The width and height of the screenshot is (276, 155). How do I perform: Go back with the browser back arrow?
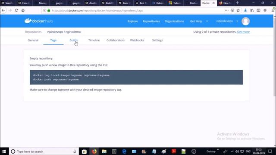tap(3, 10)
